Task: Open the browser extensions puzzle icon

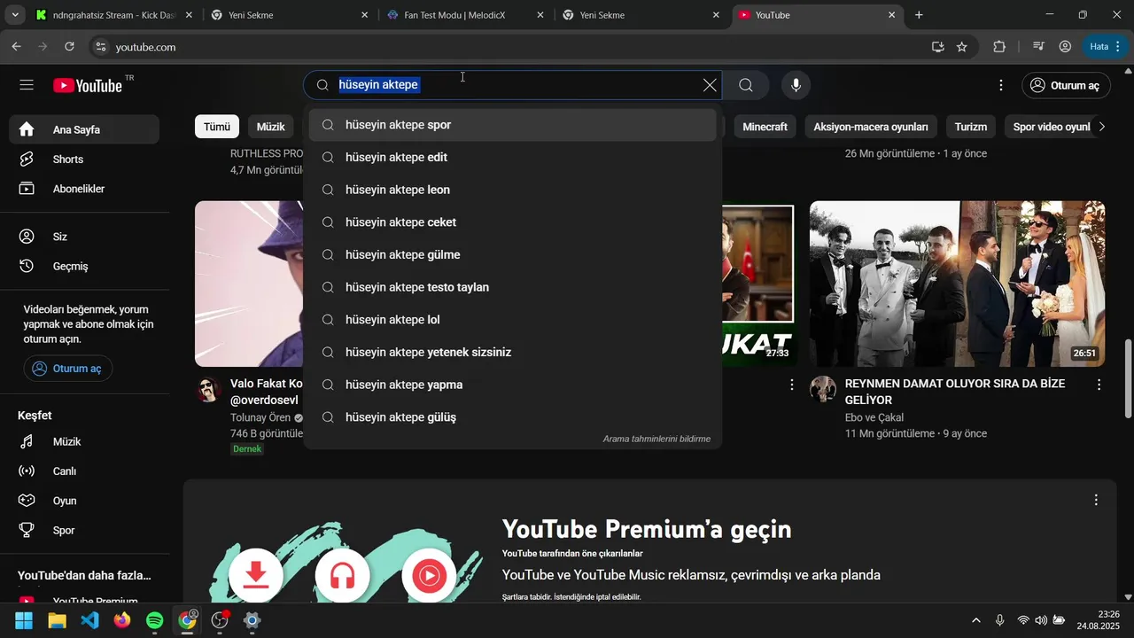Action: coord(999,47)
